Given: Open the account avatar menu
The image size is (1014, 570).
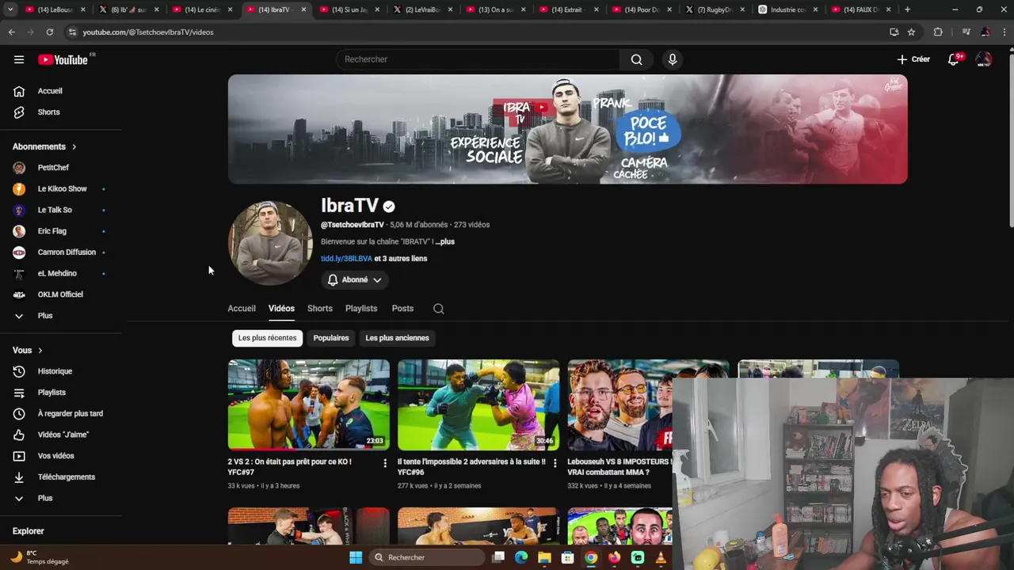Looking at the screenshot, I should (984, 59).
